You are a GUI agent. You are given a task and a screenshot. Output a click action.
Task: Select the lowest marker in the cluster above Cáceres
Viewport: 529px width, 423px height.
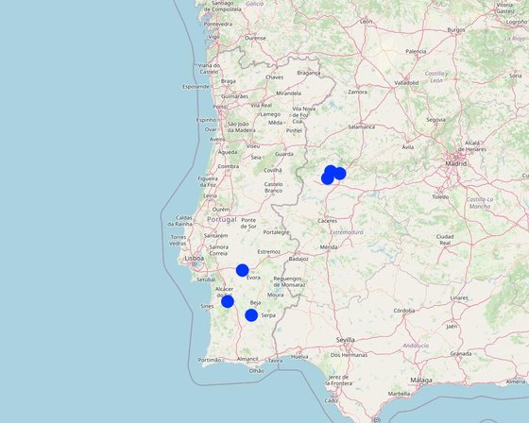click(327, 178)
